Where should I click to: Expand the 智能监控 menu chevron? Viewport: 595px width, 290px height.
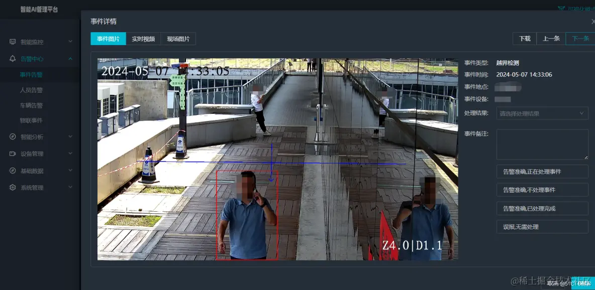(70, 41)
